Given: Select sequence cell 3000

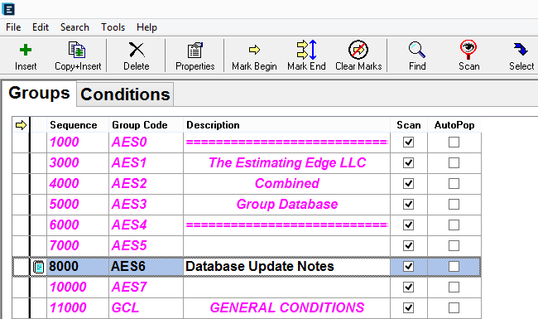Looking at the screenshot, I should coord(78,162).
